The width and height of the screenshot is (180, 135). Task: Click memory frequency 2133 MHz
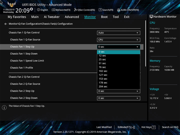click(x=154, y=70)
